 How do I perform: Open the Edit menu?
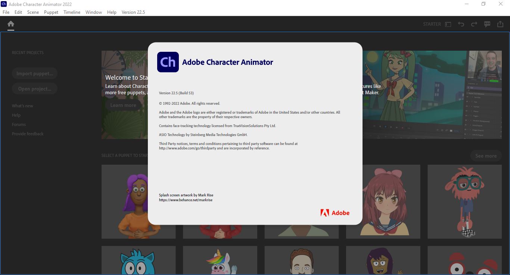(x=18, y=12)
